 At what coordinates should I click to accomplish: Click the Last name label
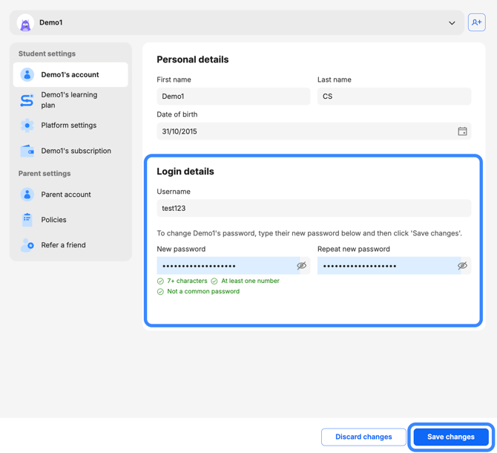pyautogui.click(x=334, y=79)
